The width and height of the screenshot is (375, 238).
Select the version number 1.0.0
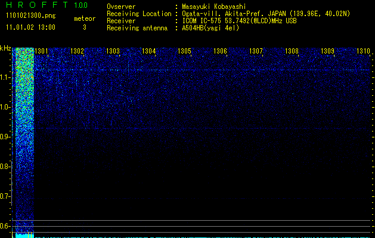pos(81,5)
